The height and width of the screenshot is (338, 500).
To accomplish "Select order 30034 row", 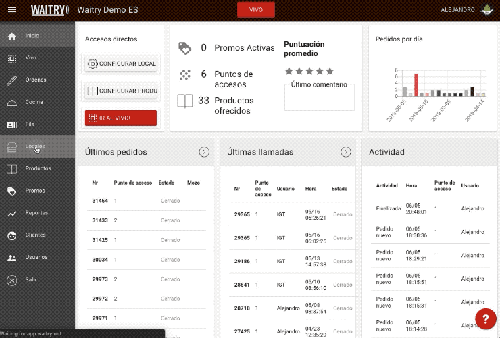I will (x=147, y=260).
